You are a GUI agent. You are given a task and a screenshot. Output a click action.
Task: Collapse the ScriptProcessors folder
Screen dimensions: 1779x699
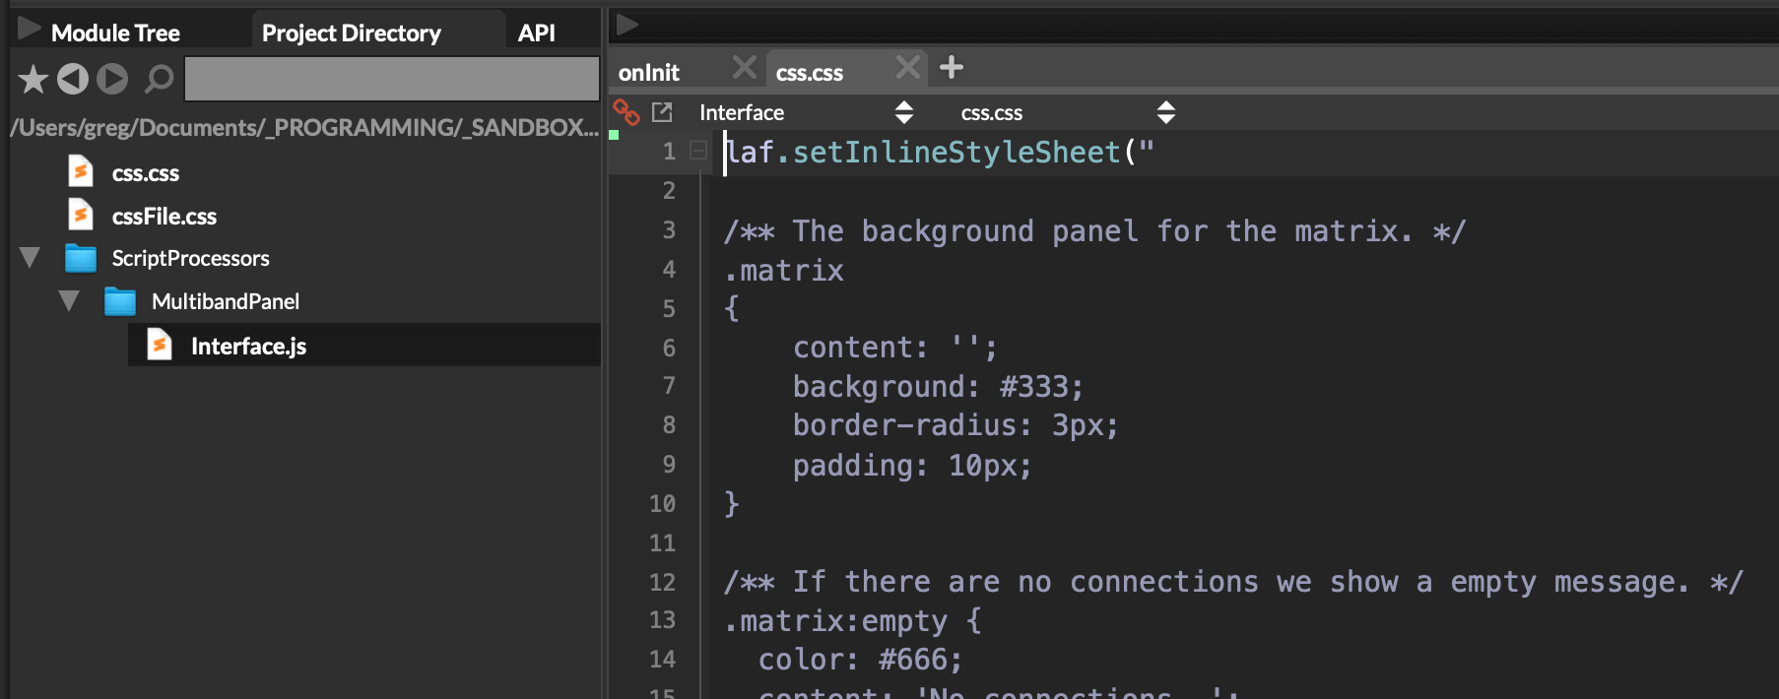[30, 258]
